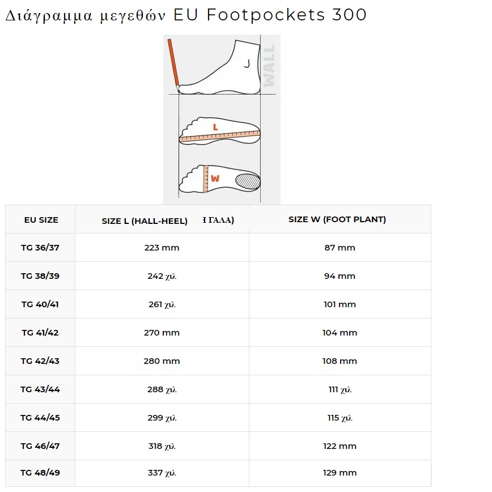Select the "SIZE W (FOOT PLANT)" column header
Image resolution: width=492 pixels, height=492 pixels.
tap(337, 219)
